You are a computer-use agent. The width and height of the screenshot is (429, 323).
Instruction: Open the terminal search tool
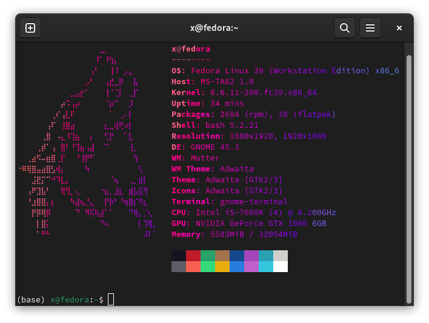click(344, 28)
